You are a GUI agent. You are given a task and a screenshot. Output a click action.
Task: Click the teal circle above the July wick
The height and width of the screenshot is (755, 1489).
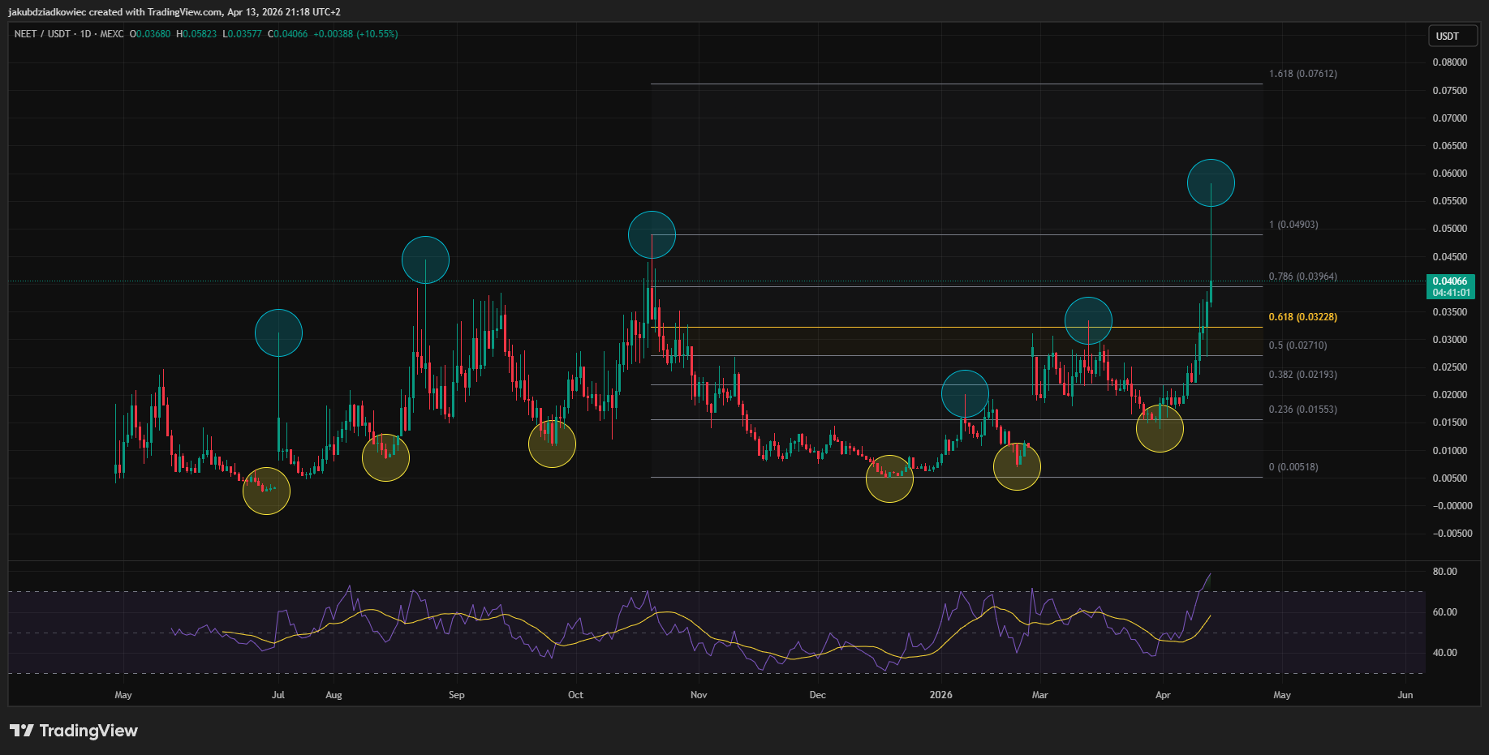coord(278,332)
